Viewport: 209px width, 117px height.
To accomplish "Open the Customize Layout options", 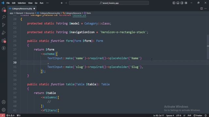I will tap(186, 3).
